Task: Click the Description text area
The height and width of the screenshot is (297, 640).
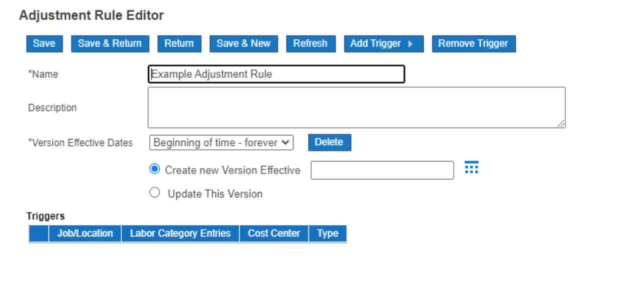Action: (356, 106)
